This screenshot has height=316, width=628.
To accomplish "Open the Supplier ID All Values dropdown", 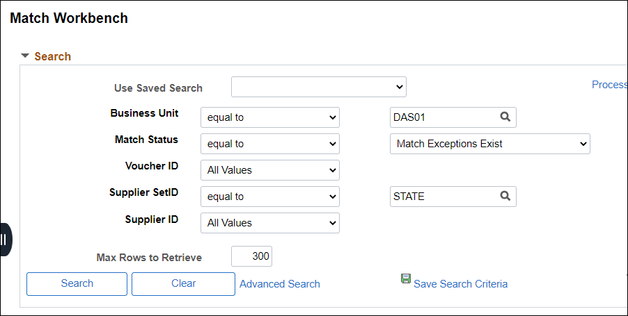I will tap(270, 223).
